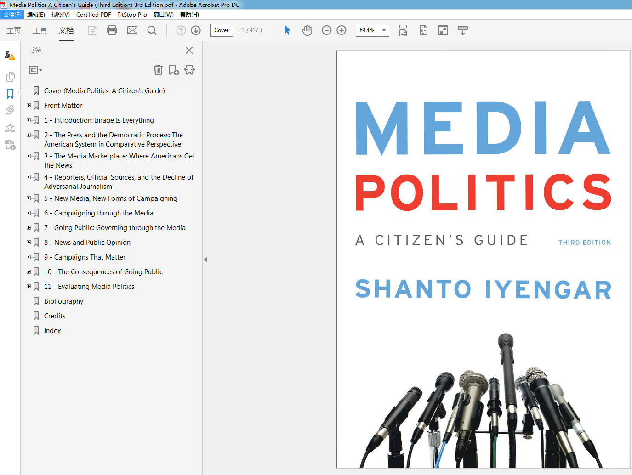The image size is (632, 475).
Task: Open the 文件 menu
Action: [x=12, y=15]
